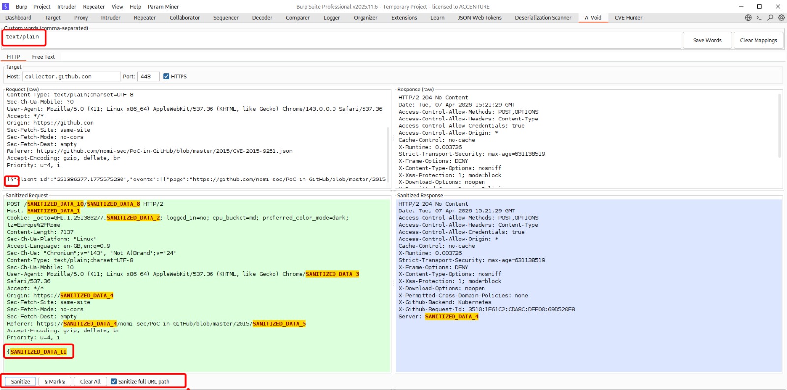Select the A-Void tab
Viewport: 787px width, 390px height.
(x=593, y=18)
